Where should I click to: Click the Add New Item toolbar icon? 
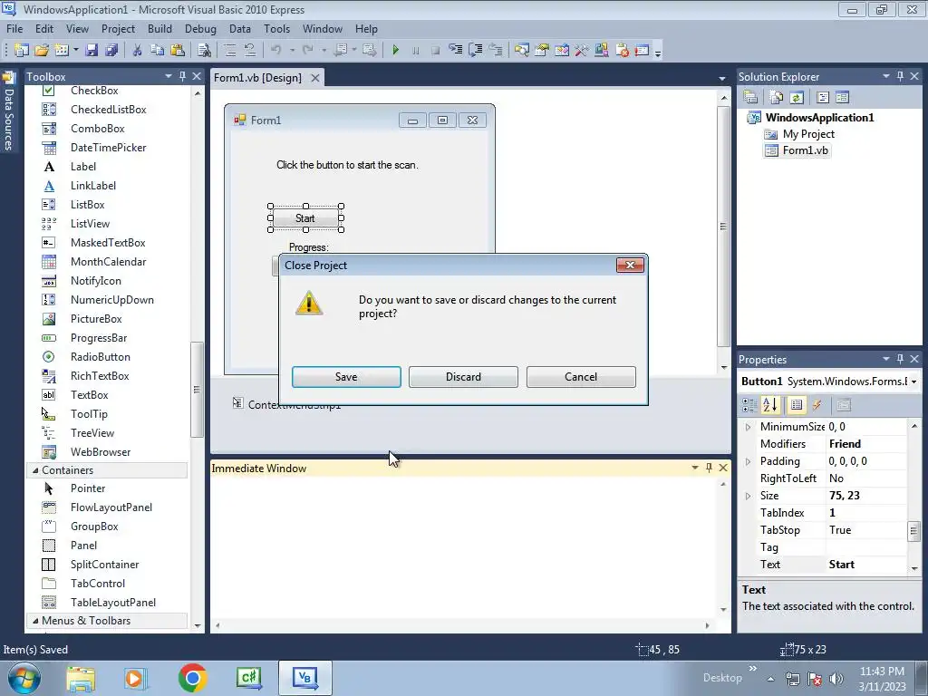(x=62, y=51)
